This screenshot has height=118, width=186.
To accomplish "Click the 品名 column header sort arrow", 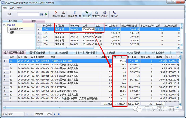I will (96, 57).
